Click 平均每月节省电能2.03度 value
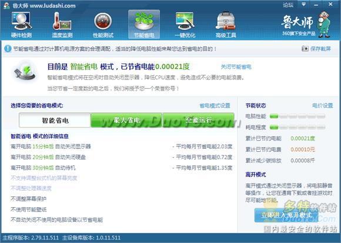This screenshot has height=243, width=341. pyautogui.click(x=204, y=147)
